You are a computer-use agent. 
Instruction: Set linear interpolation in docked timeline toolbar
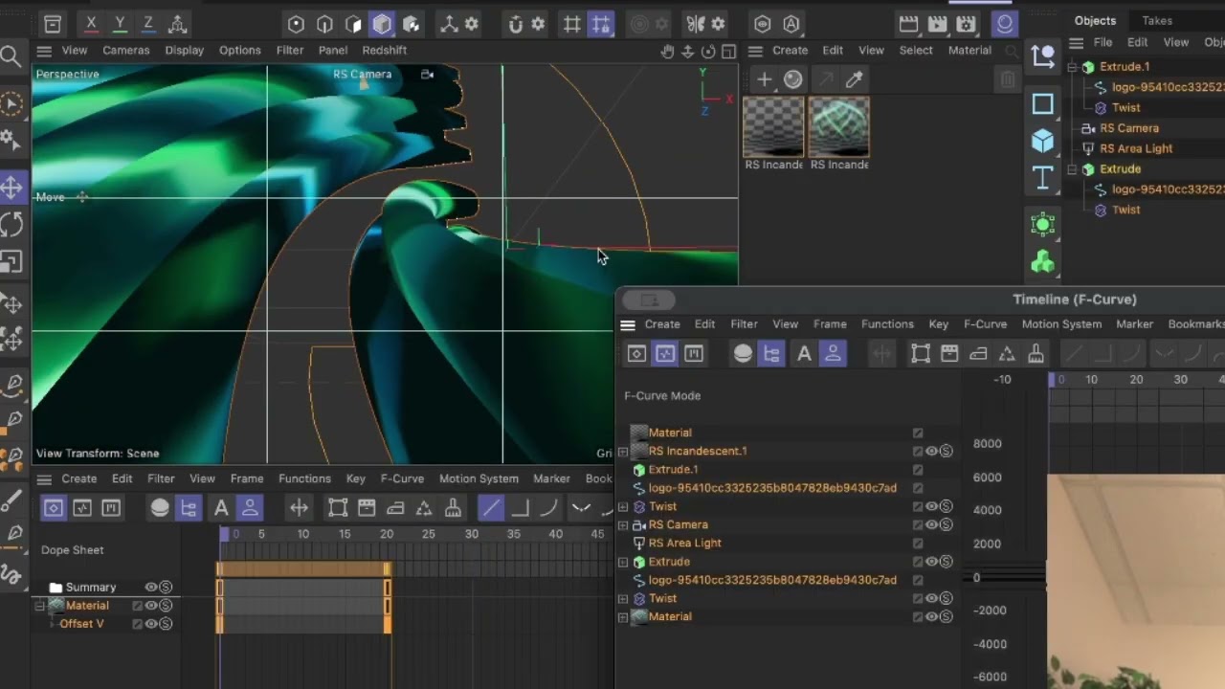coord(491,508)
